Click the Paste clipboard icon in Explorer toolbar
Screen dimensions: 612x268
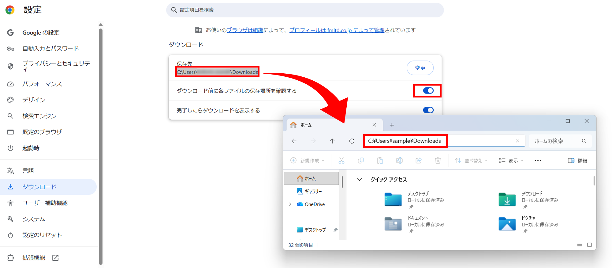[380, 160]
